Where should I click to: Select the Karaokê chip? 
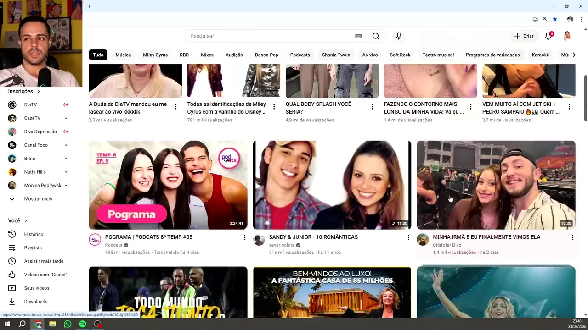(540, 55)
